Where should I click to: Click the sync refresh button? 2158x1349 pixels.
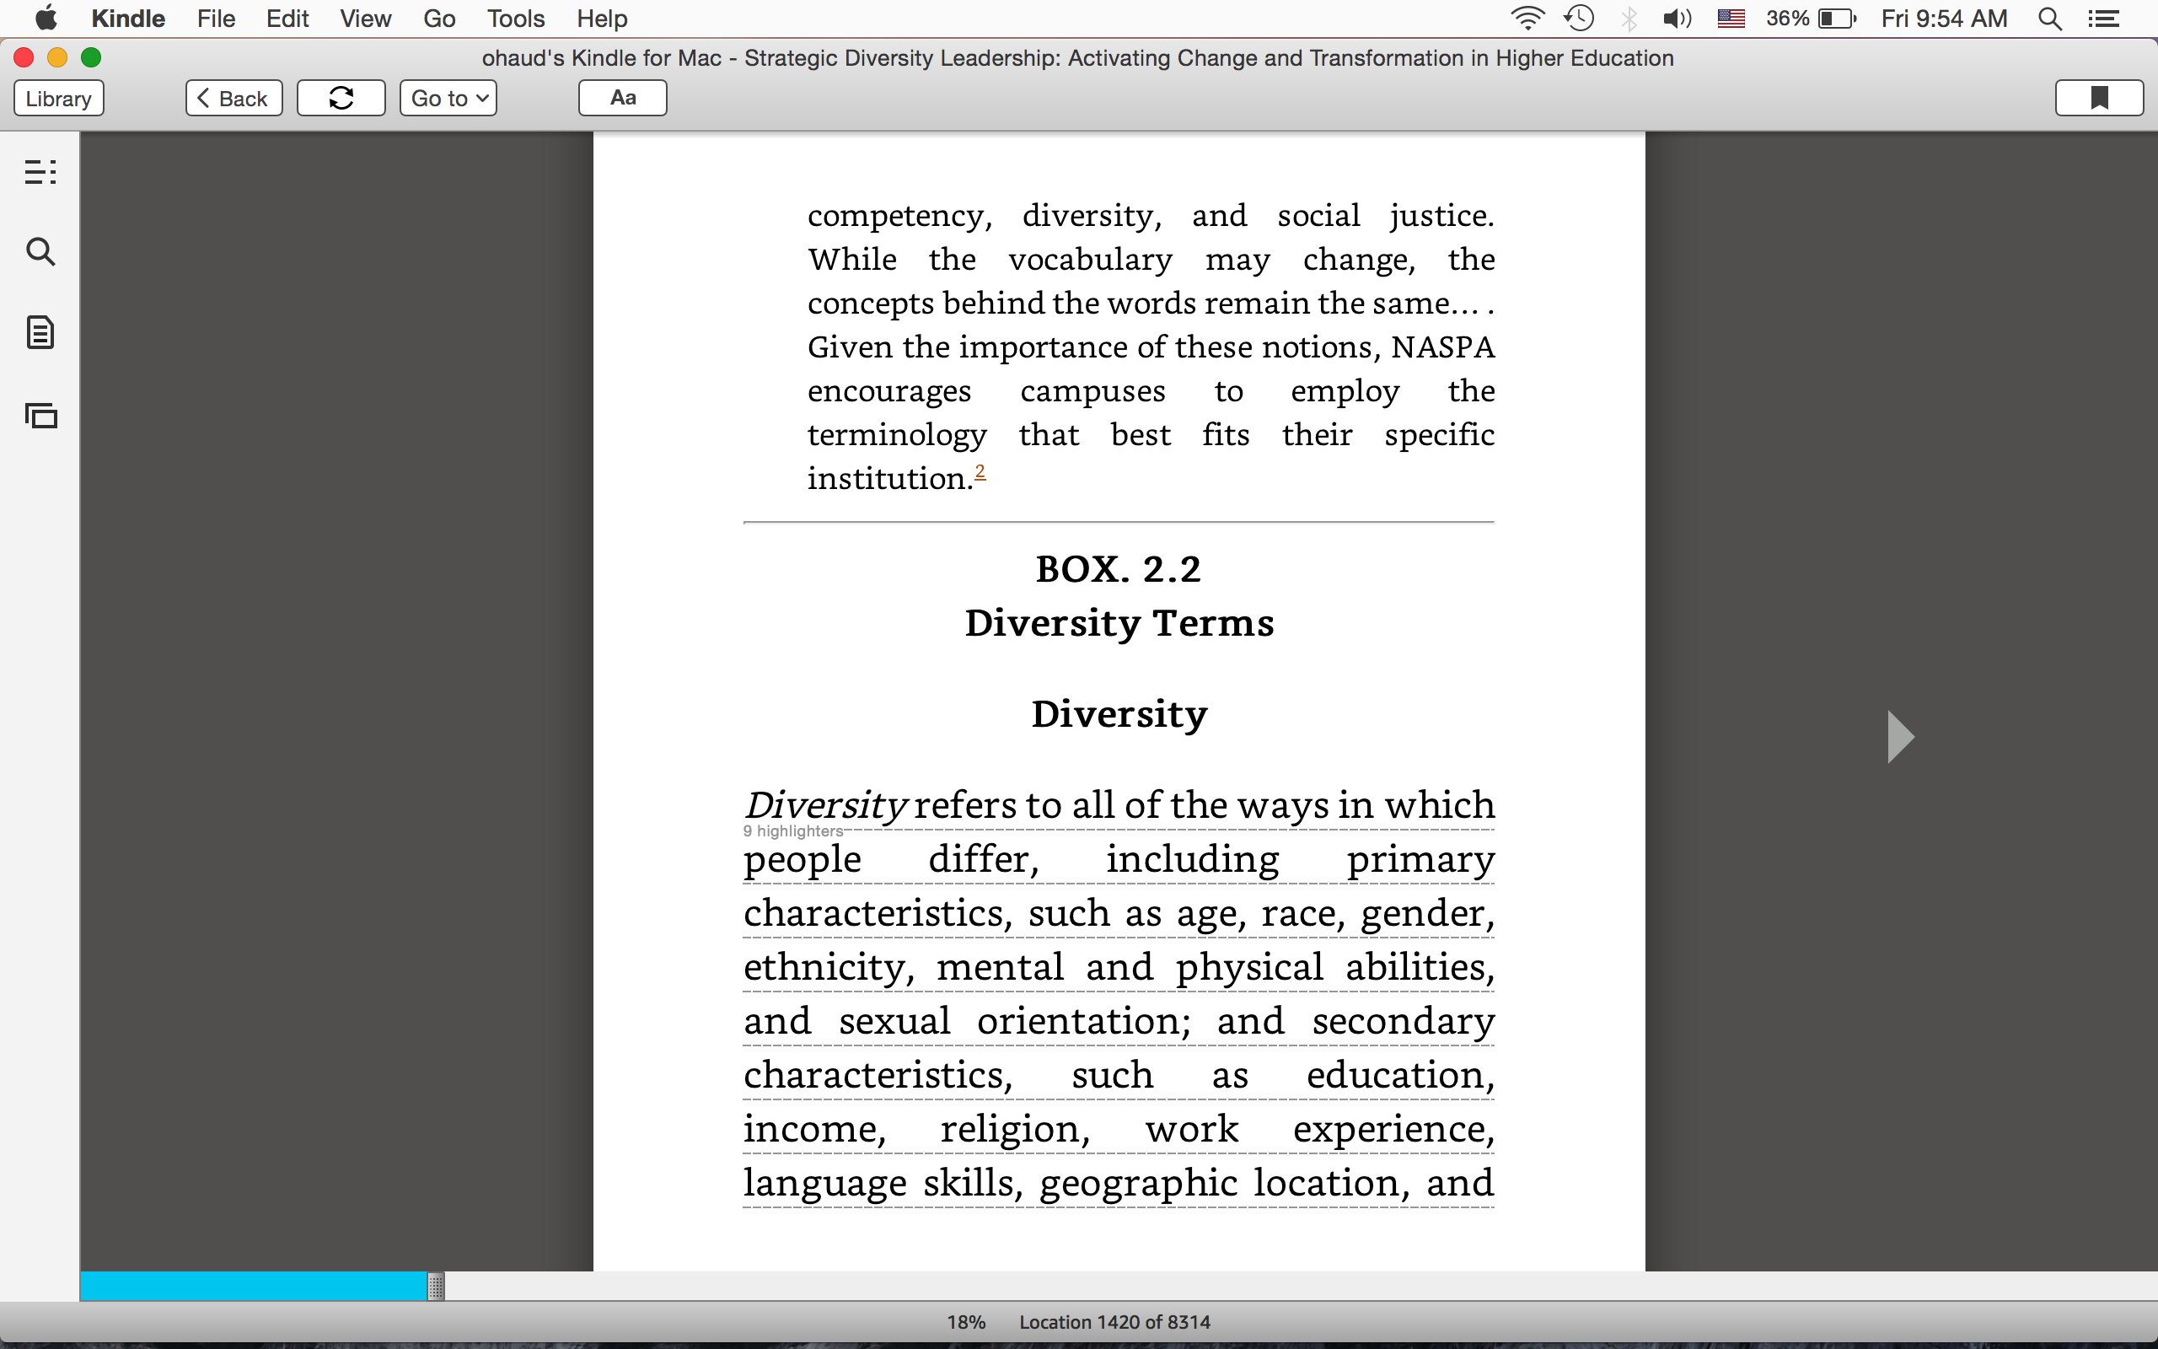pos(341,98)
